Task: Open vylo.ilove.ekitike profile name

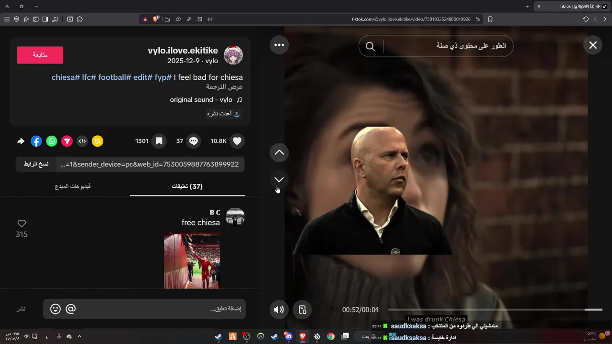Action: 183,51
